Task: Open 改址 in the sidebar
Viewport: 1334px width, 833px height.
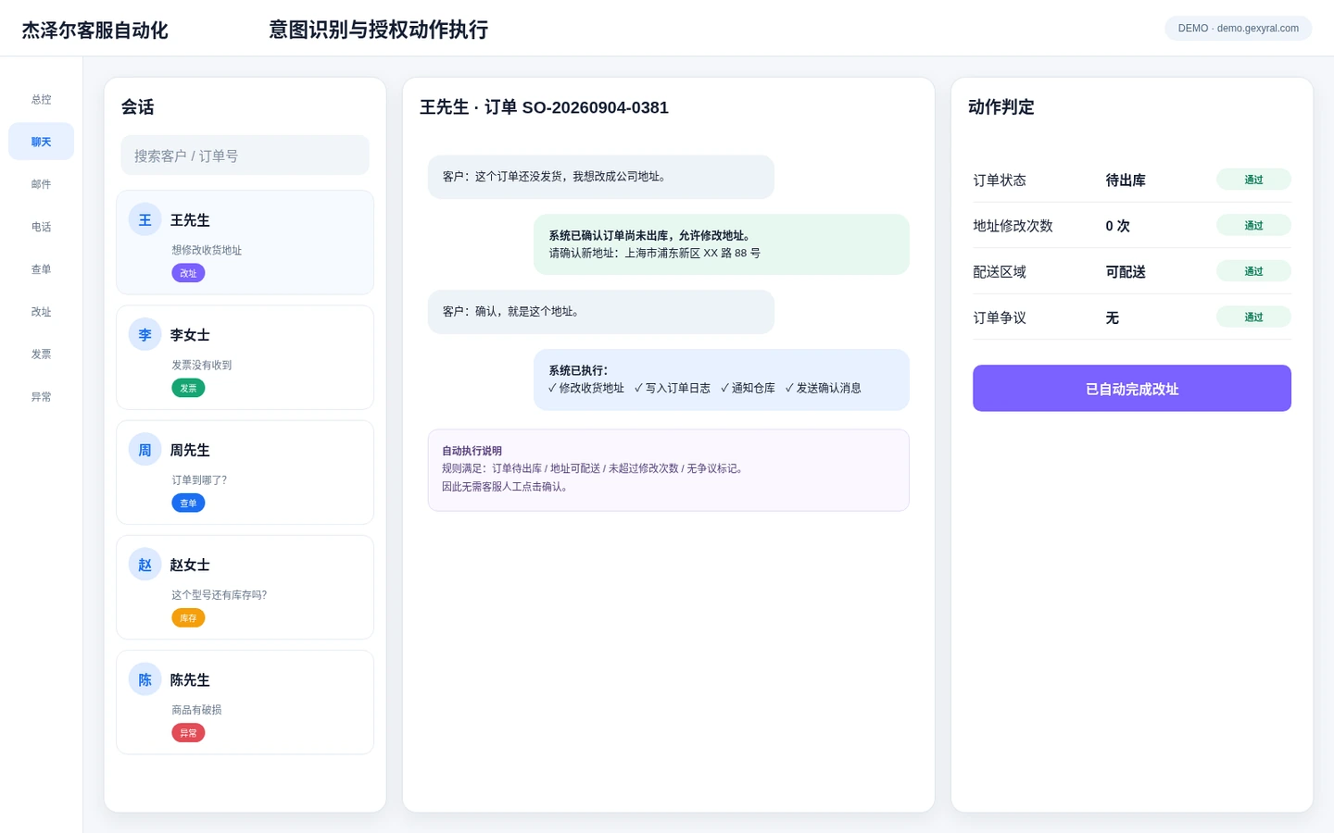Action: pyautogui.click(x=41, y=312)
